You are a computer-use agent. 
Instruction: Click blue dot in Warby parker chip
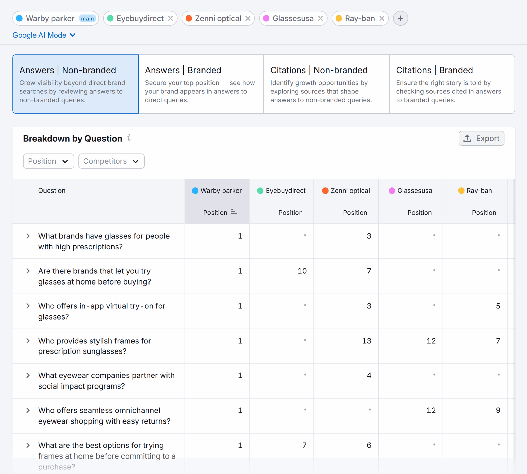[x=20, y=18]
